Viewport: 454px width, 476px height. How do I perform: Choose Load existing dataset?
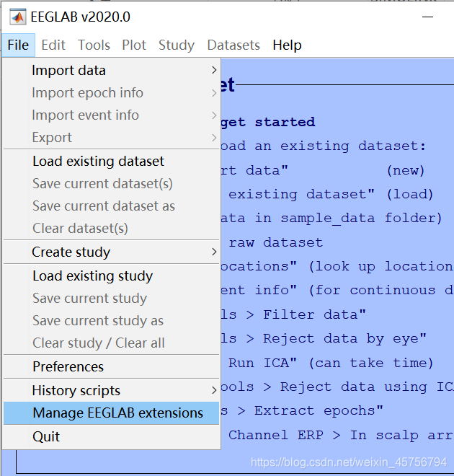(x=111, y=162)
